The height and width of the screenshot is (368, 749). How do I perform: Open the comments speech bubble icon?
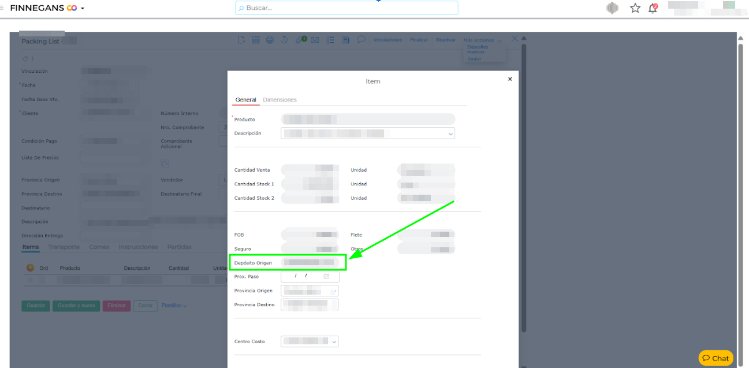pyautogui.click(x=361, y=39)
